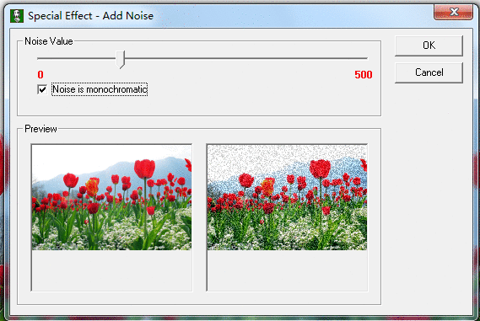This screenshot has height=321, width=480.
Task: Click the Noise Value slider handle
Action: 121,59
